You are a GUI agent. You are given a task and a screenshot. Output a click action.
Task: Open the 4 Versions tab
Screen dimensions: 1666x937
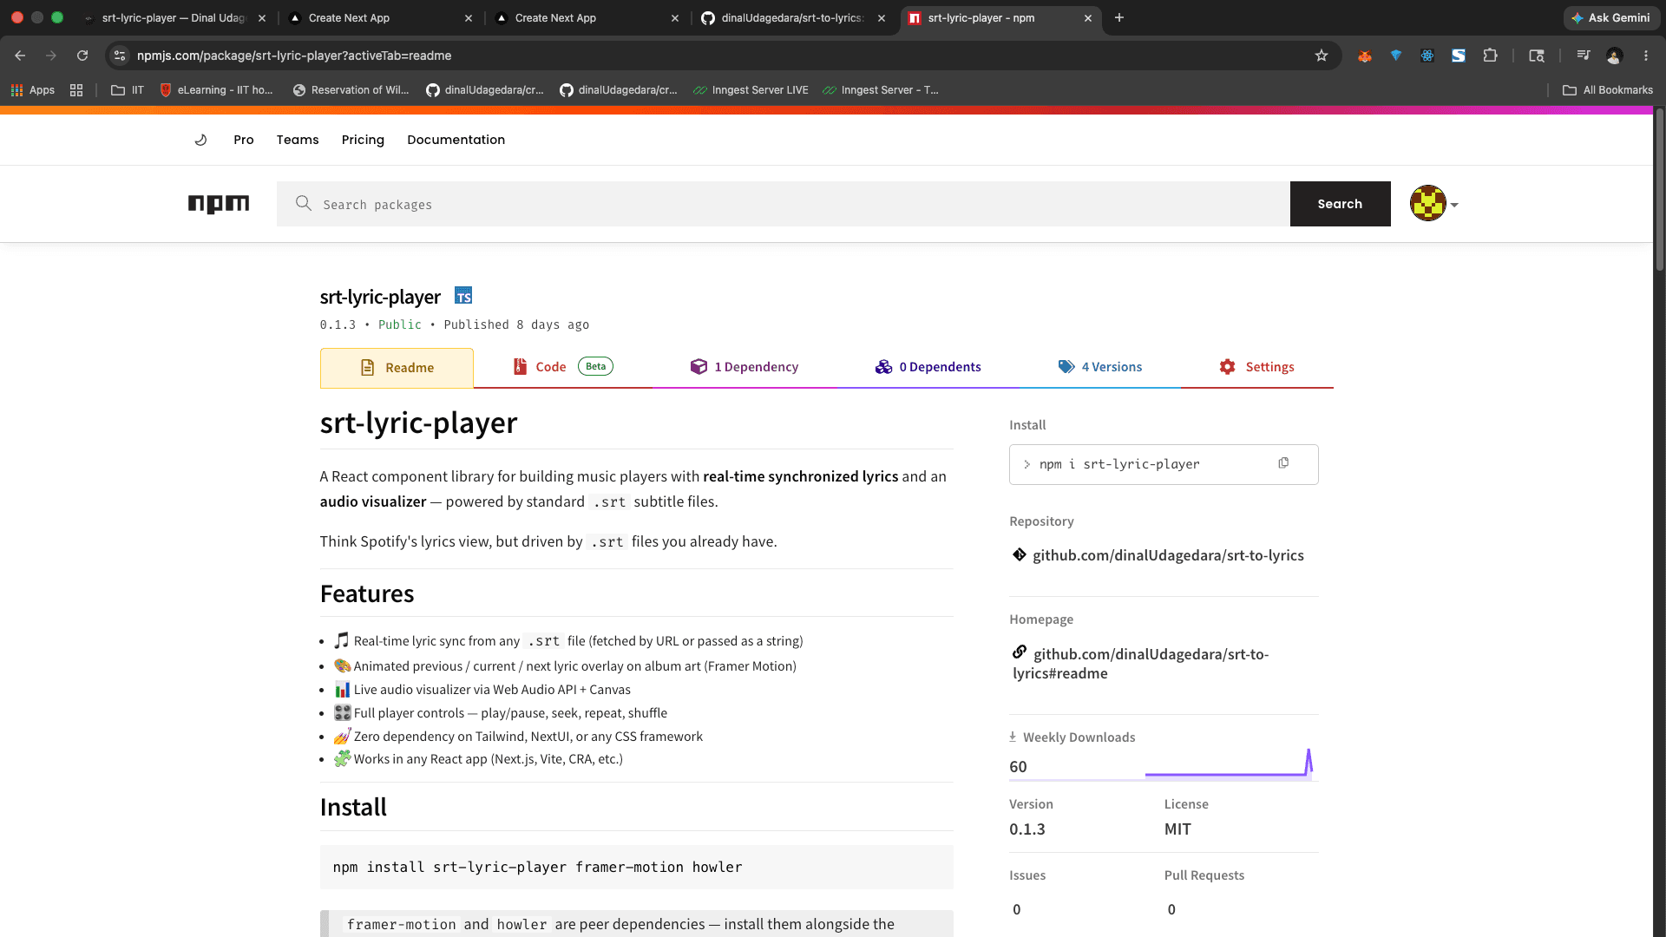point(1099,367)
